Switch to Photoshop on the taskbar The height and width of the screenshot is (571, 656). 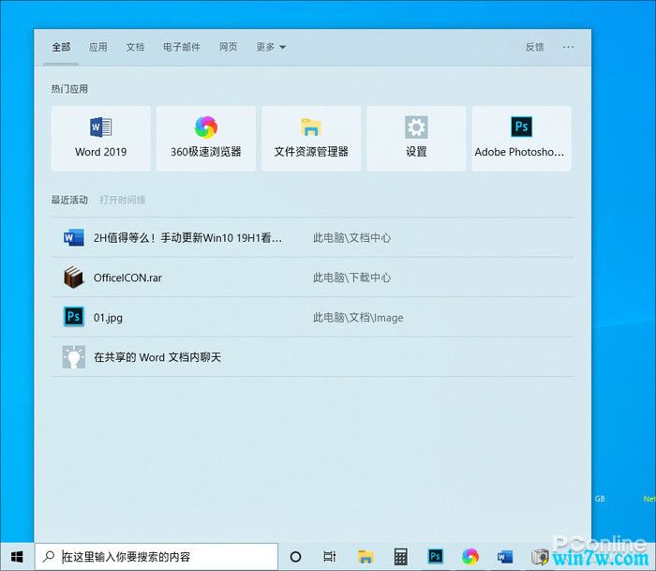(x=435, y=557)
